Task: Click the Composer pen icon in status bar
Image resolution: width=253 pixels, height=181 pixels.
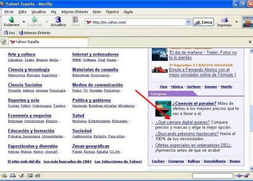Action: 21,176
